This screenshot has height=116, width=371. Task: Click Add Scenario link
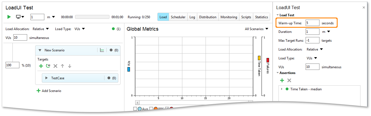(49, 91)
